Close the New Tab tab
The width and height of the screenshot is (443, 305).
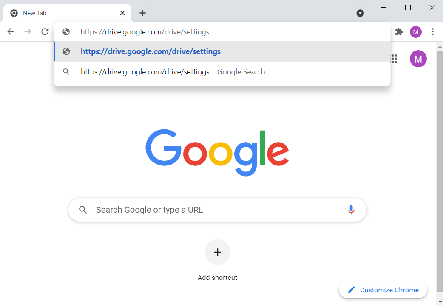(x=122, y=13)
